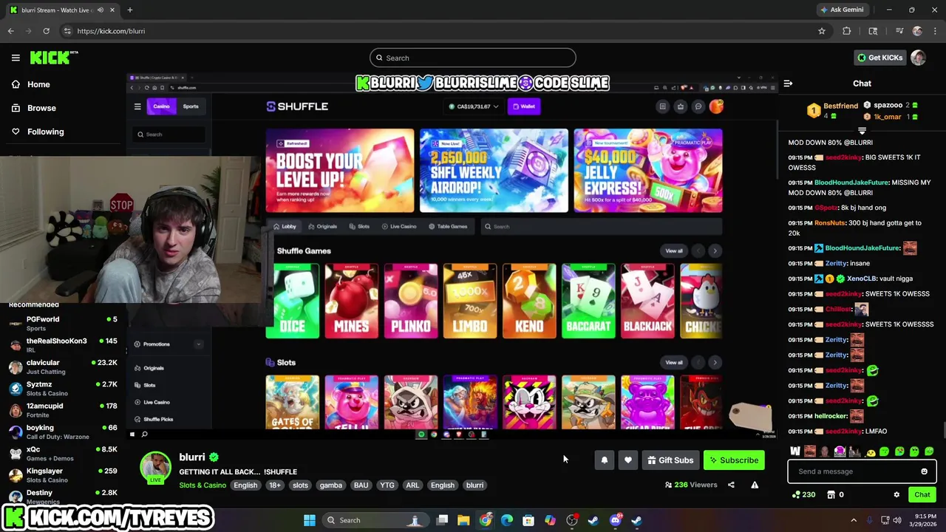This screenshot has height=532, width=946.
Task: Collapse the chat panel with arrow icon
Action: pos(788,83)
